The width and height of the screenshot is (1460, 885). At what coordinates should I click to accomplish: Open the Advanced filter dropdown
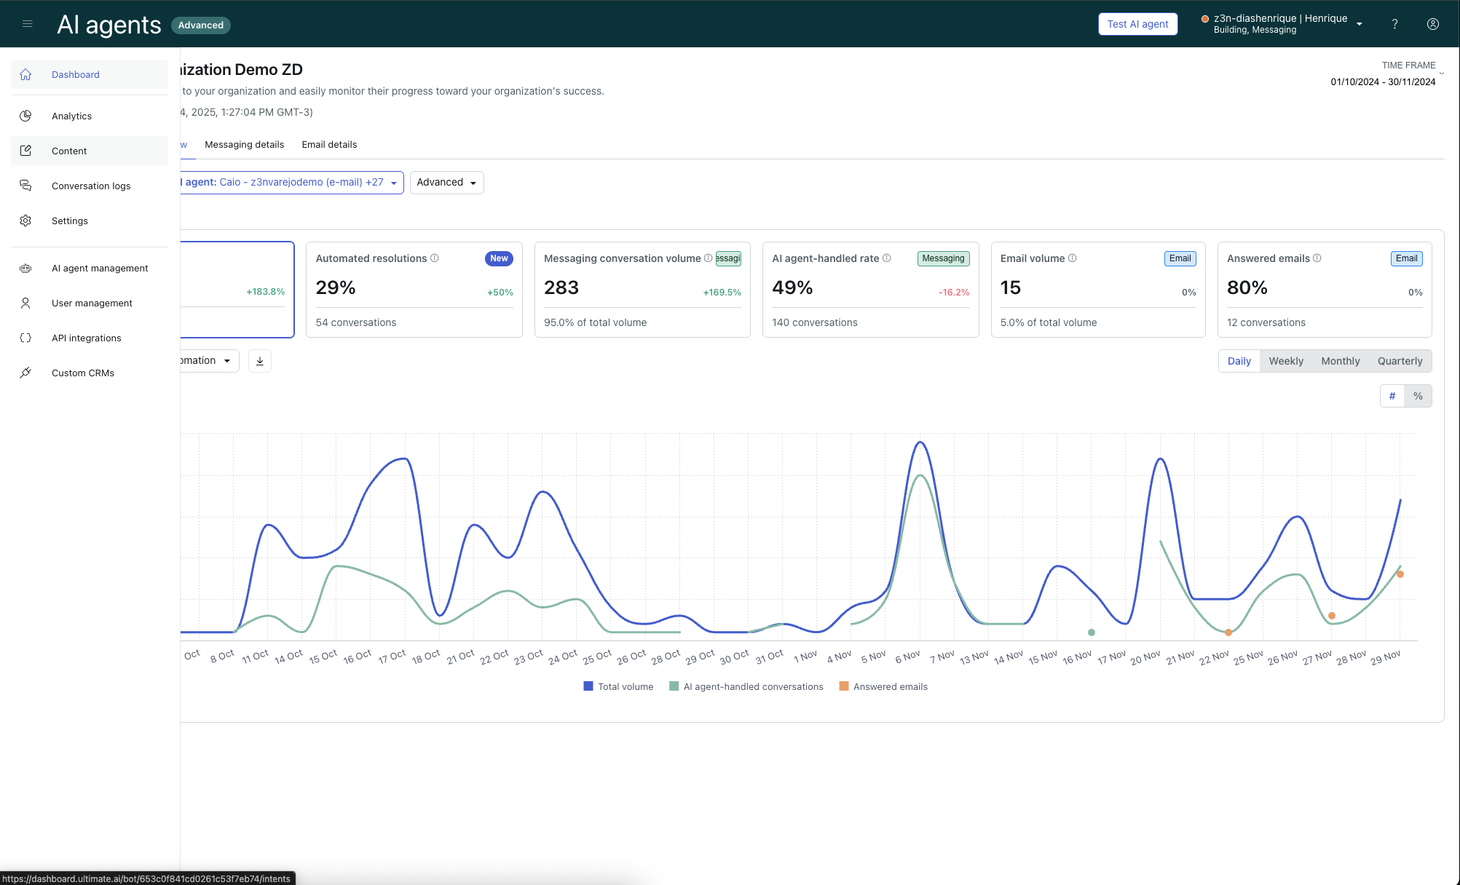446,183
